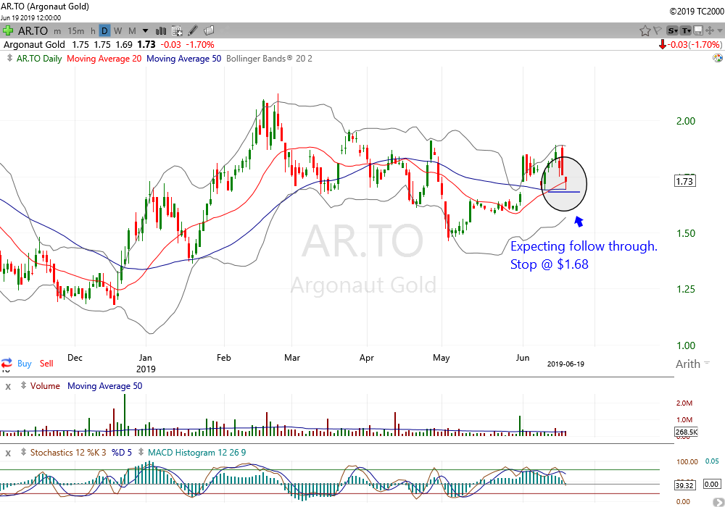Switch to Monthly 'M' timeframe
This screenshot has width=725, height=507.
[x=132, y=31]
